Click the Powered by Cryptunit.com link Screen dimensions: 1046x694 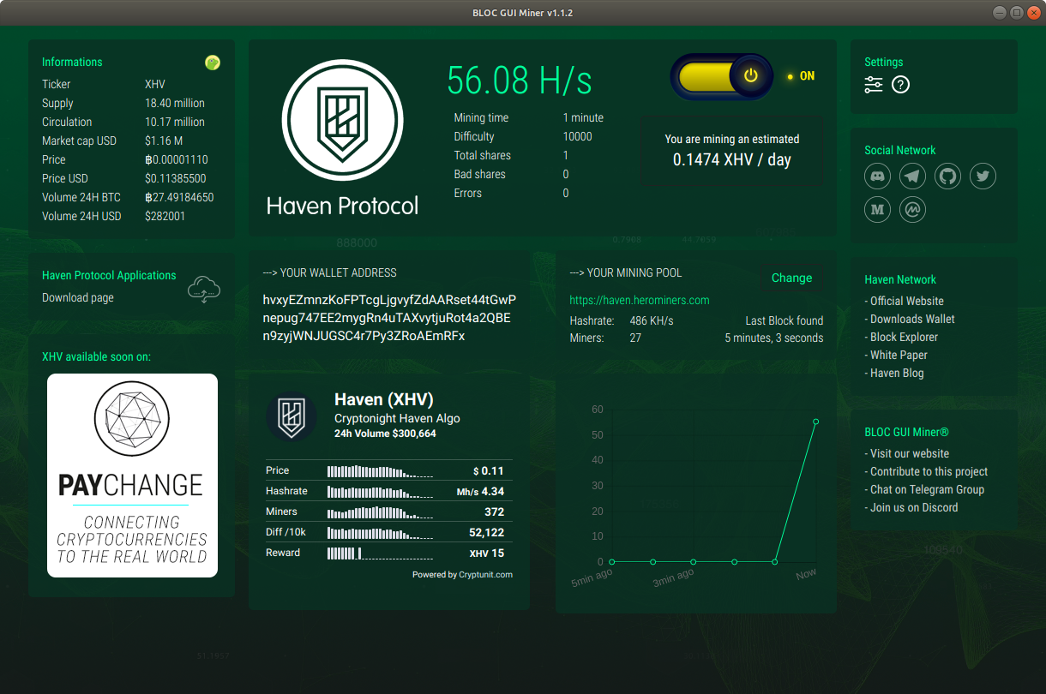pyautogui.click(x=462, y=575)
